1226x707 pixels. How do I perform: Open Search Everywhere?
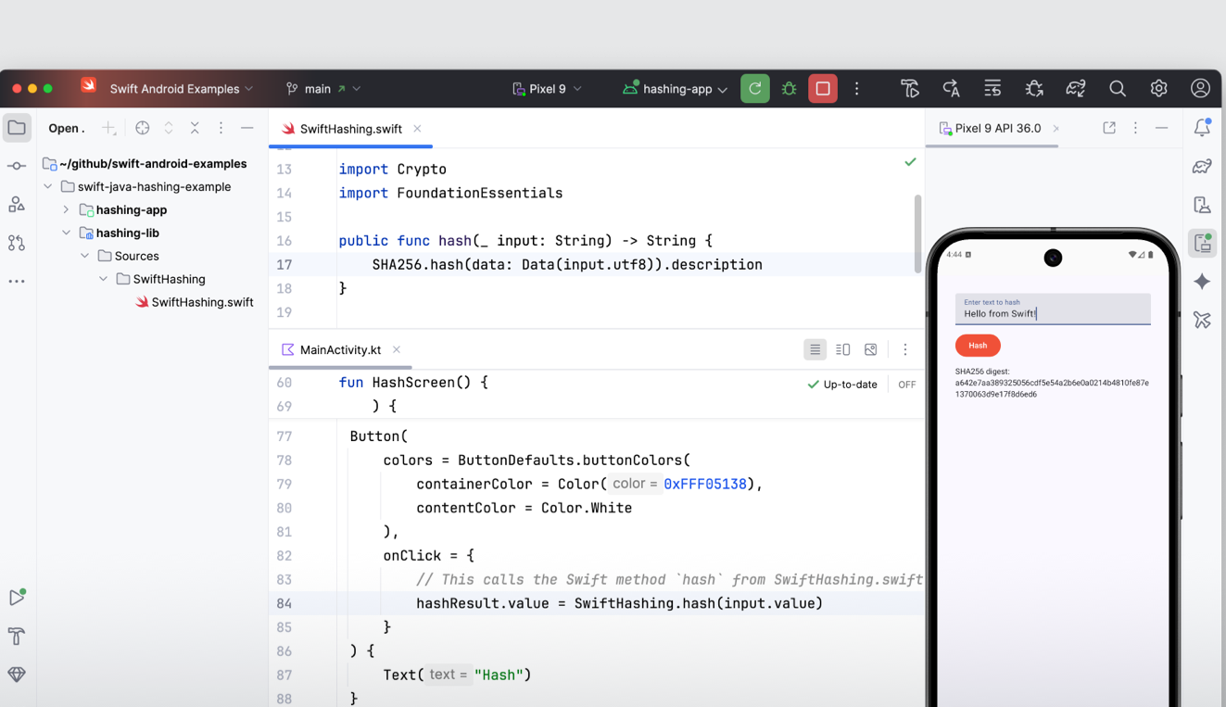(x=1117, y=88)
